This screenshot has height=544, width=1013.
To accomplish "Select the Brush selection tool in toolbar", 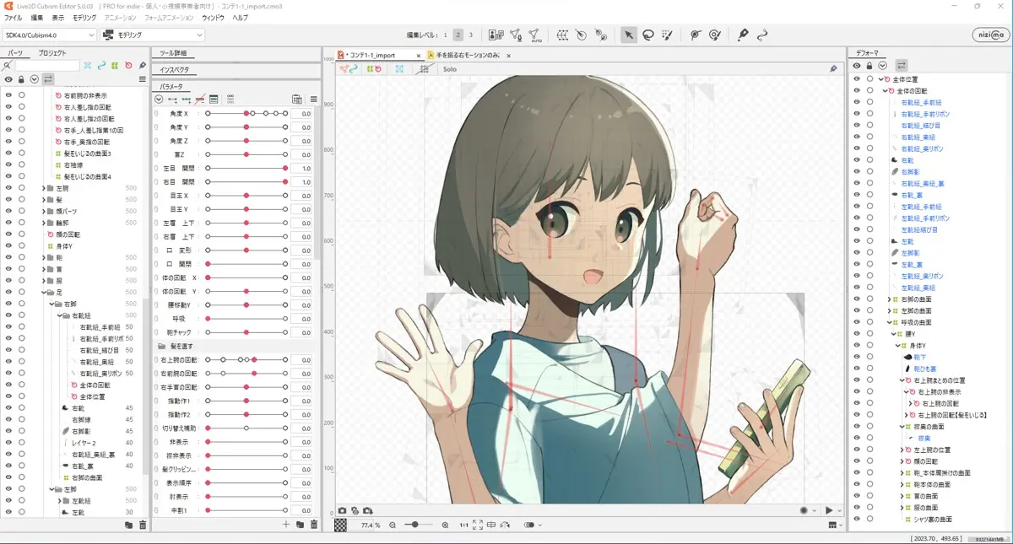I will tap(667, 35).
